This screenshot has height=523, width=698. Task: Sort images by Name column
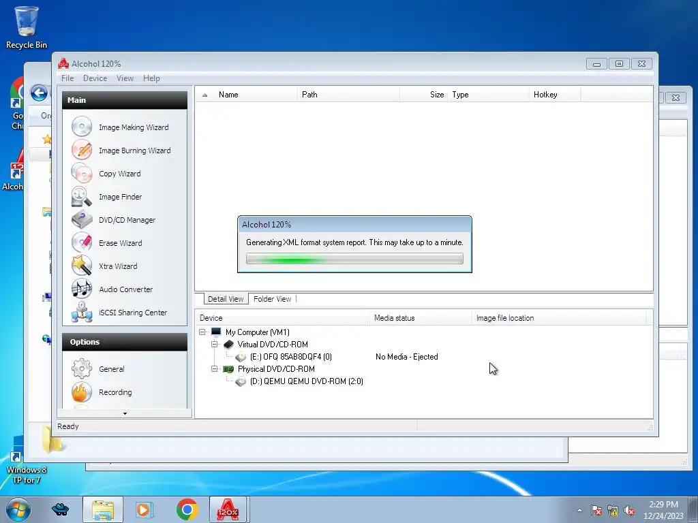(x=256, y=95)
